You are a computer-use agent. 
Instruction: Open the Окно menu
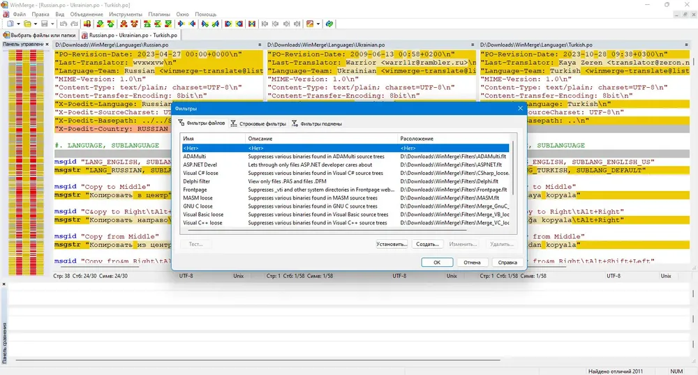point(182,14)
